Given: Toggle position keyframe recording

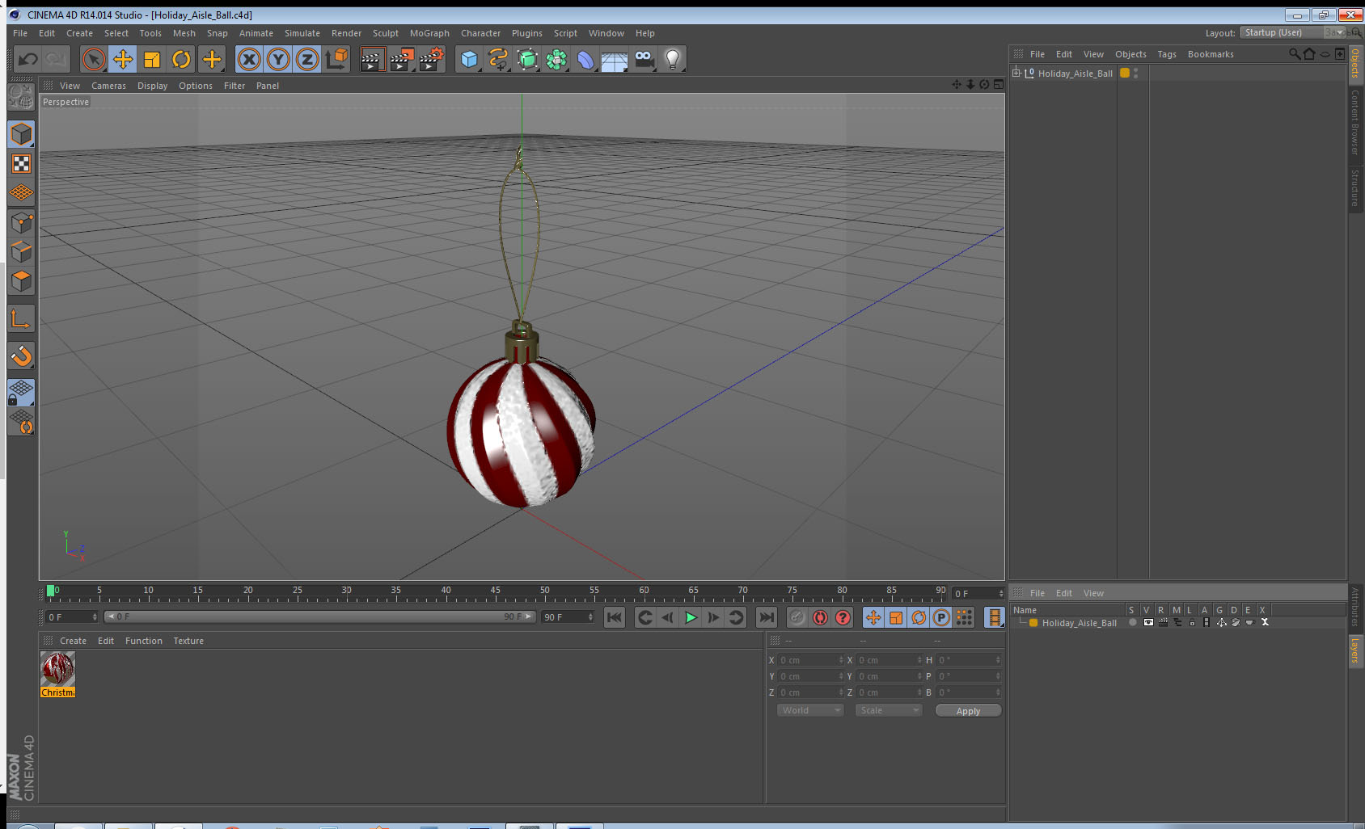Looking at the screenshot, I should (x=873, y=617).
